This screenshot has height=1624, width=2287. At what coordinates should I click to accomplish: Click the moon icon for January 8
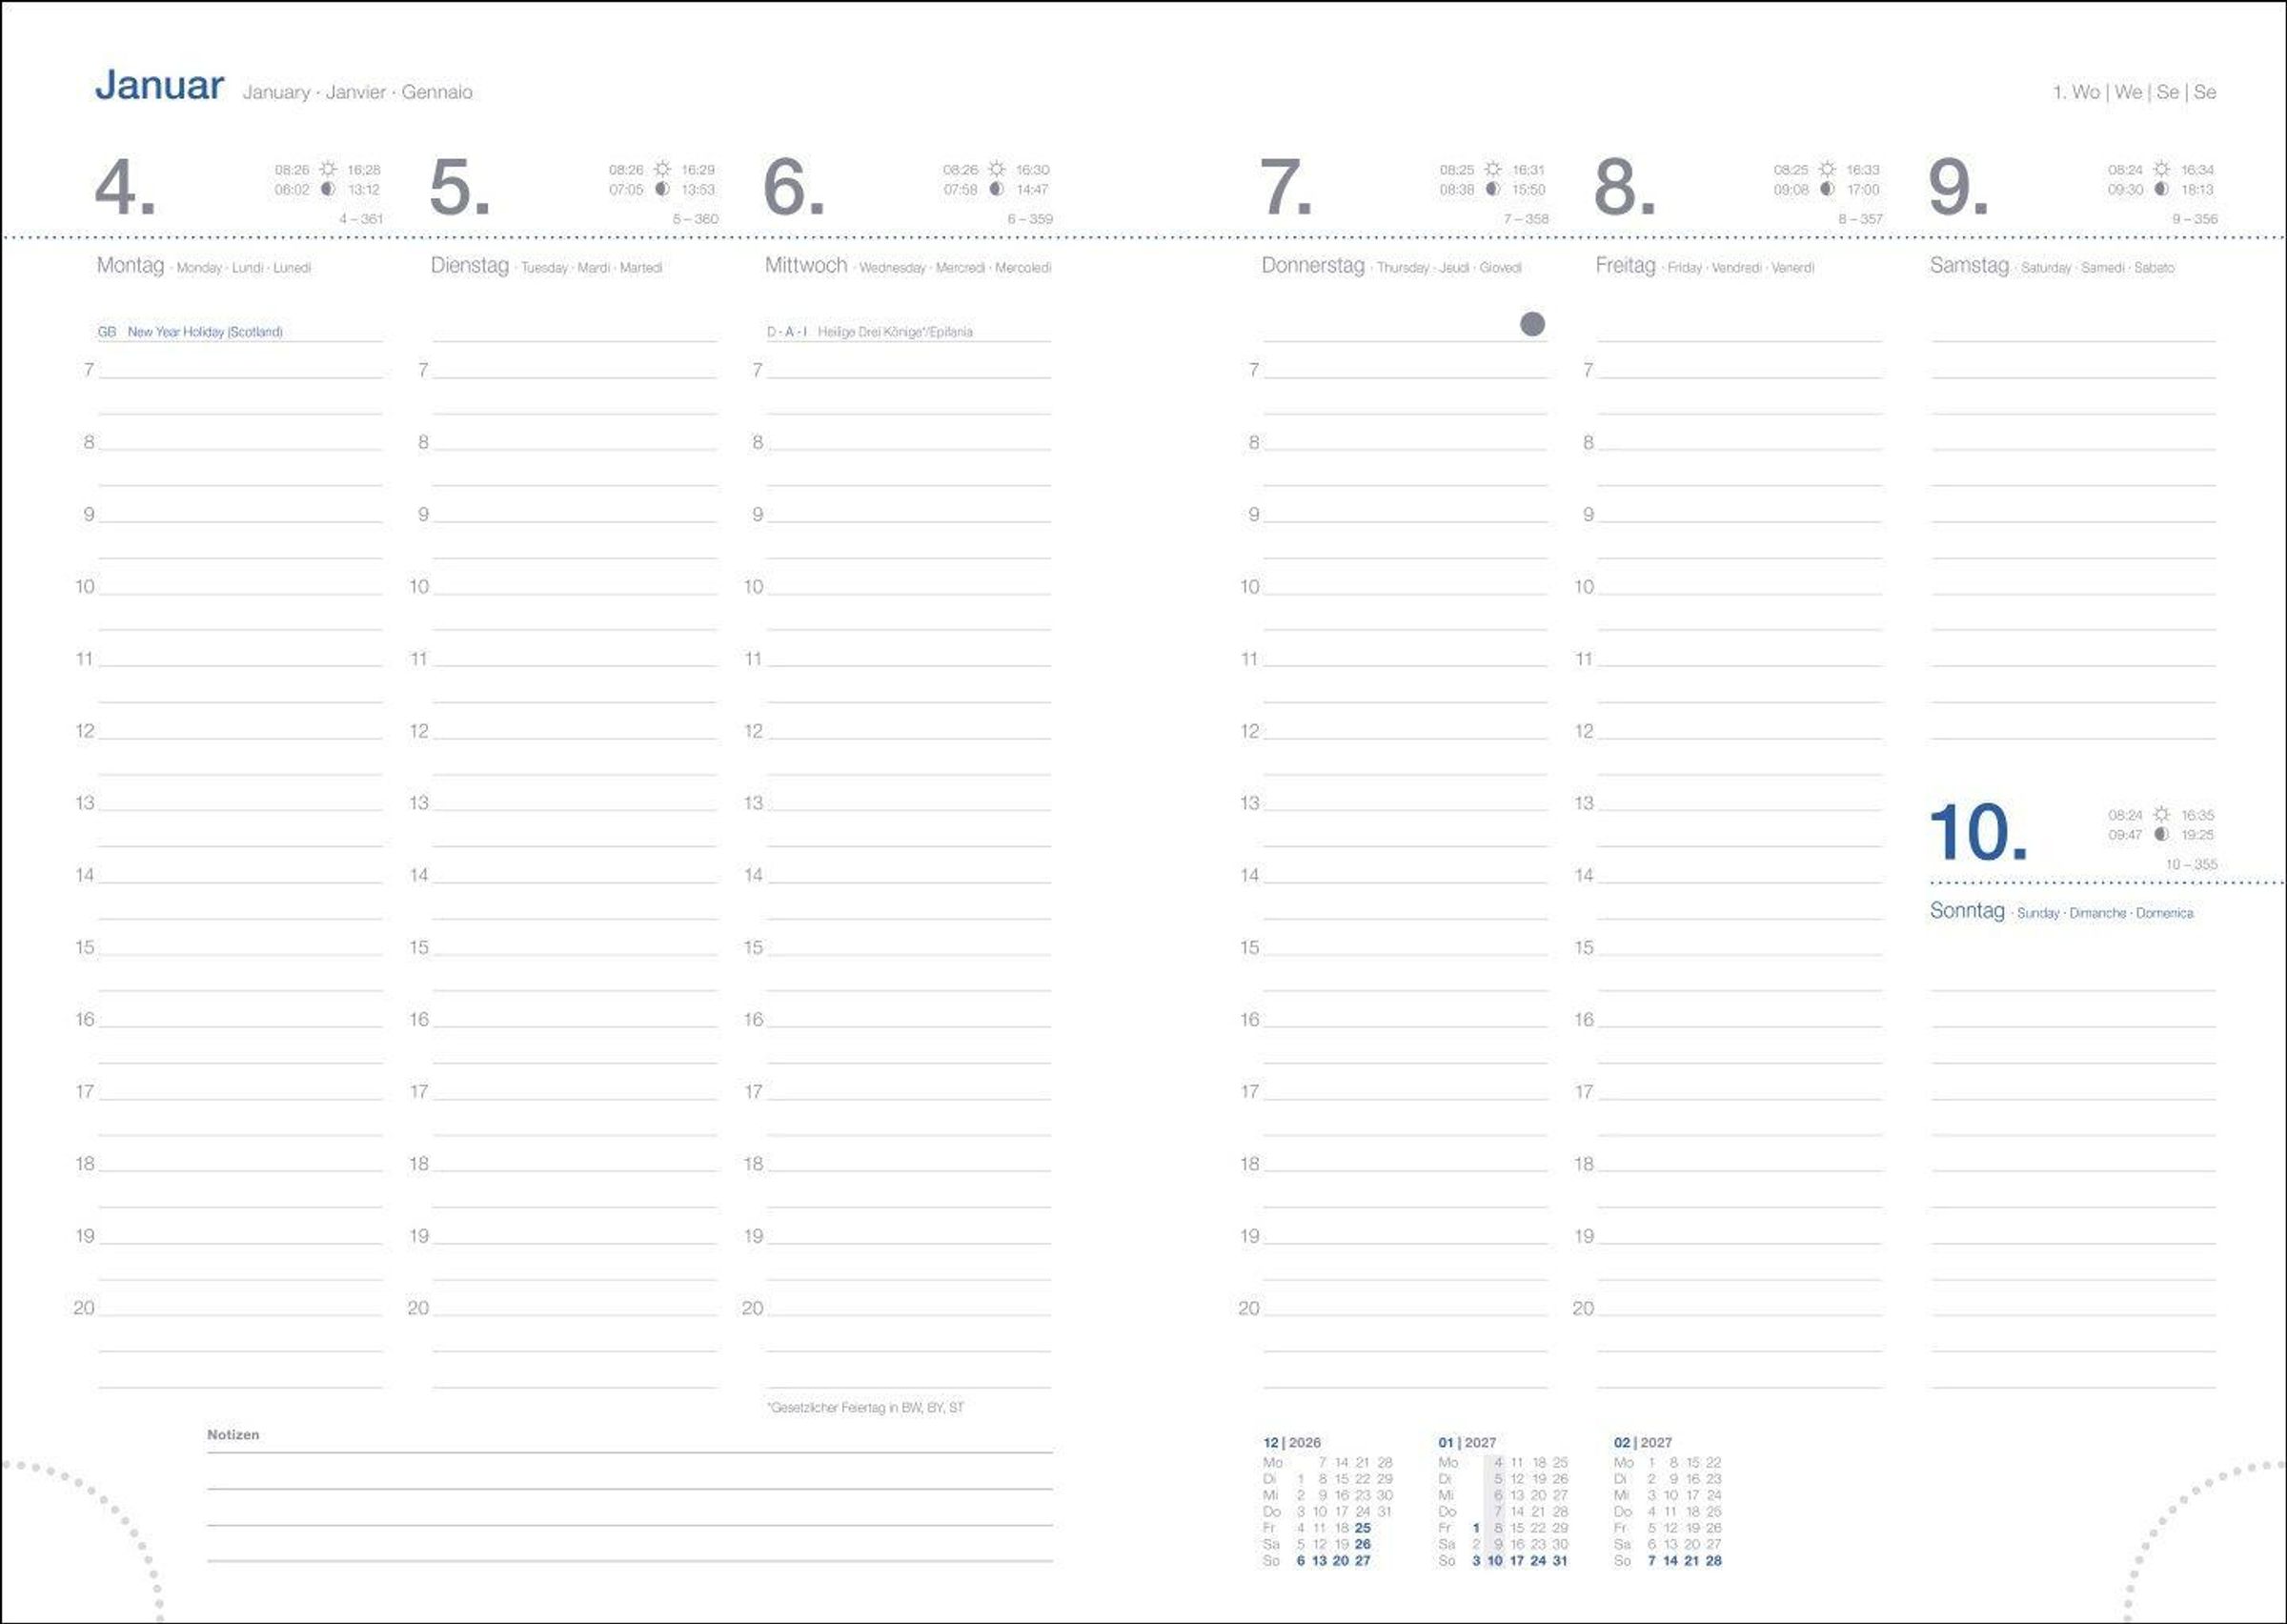point(1827,189)
